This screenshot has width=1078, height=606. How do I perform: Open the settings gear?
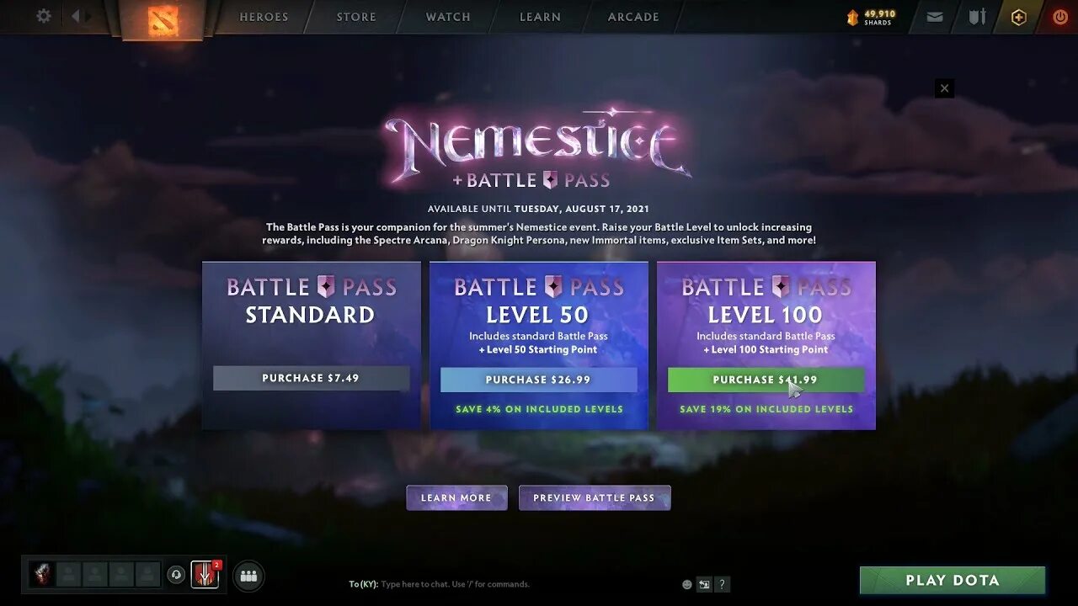coord(44,16)
